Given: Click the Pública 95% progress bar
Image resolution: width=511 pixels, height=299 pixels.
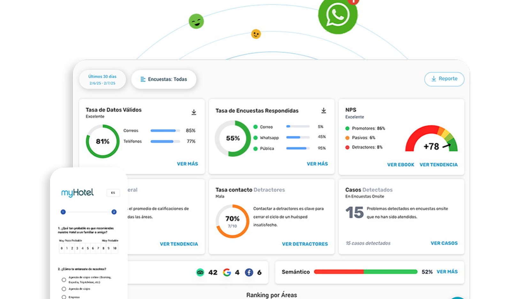Looking at the screenshot, I should pos(298,148).
